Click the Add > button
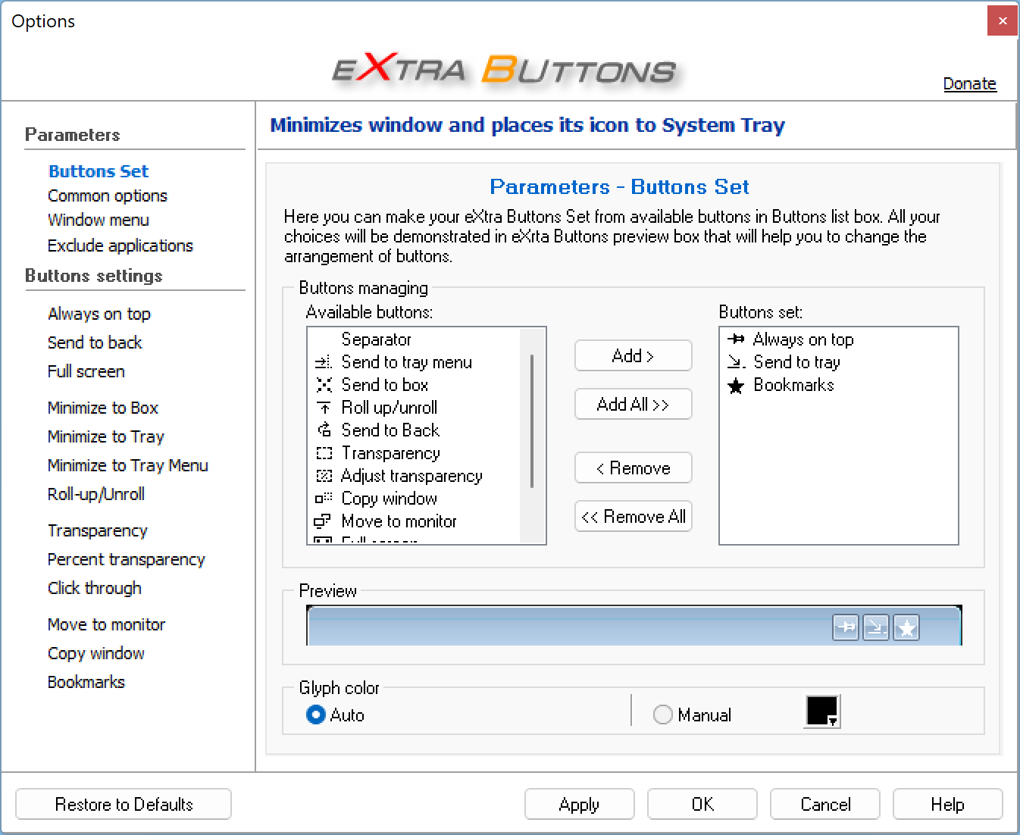This screenshot has height=835, width=1020. point(634,355)
